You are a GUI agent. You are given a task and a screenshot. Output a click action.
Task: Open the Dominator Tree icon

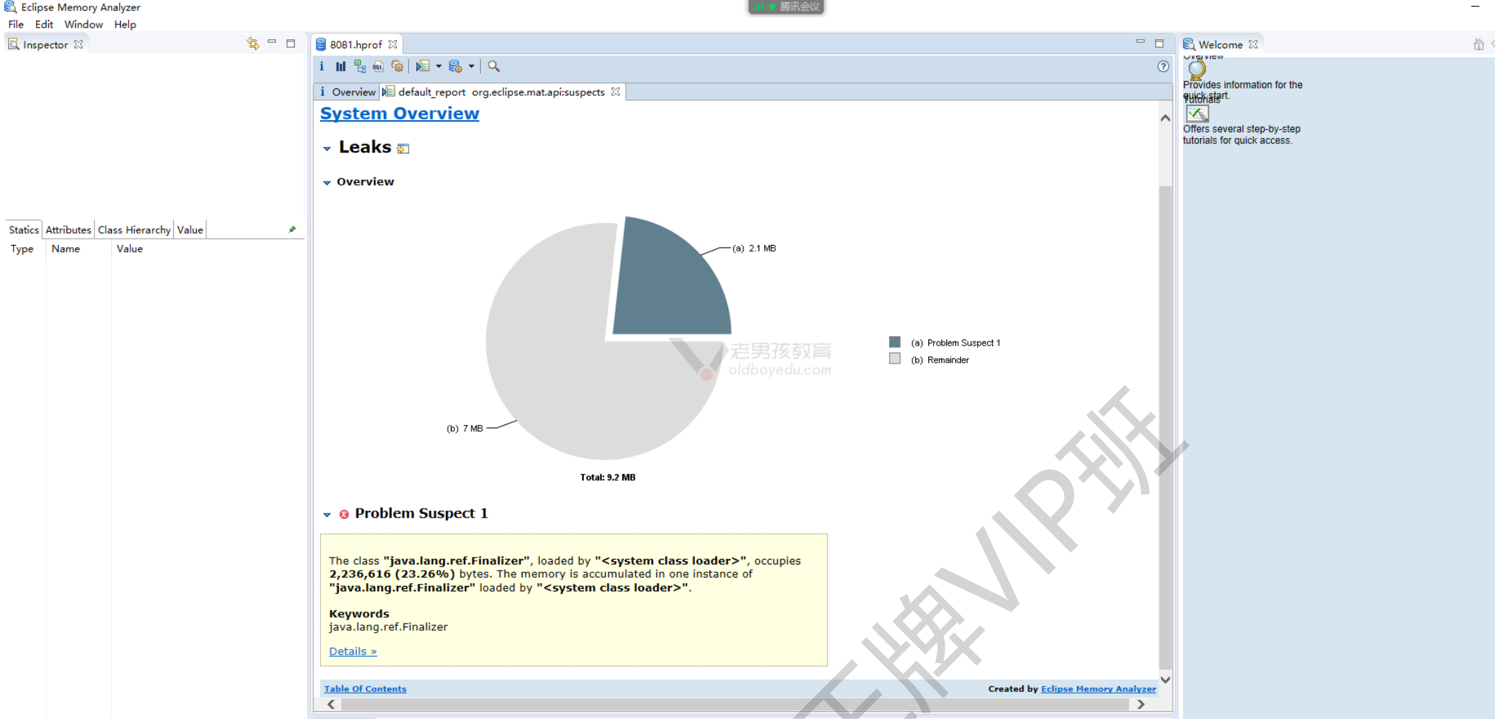point(360,66)
